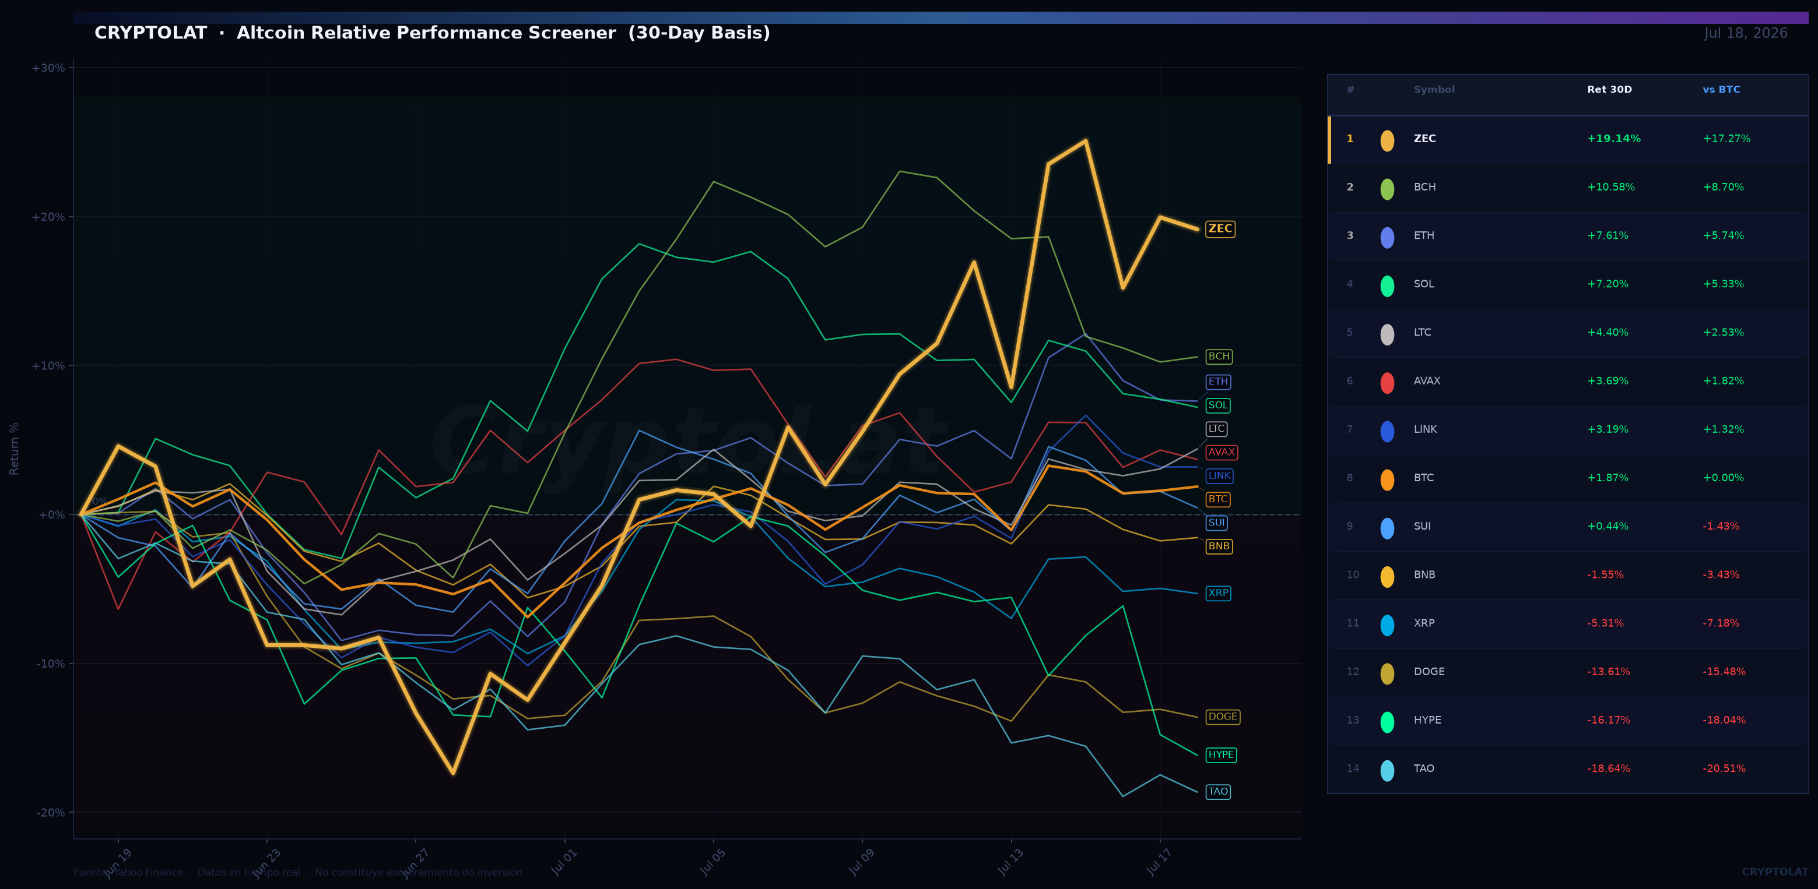The height and width of the screenshot is (889, 1818).
Task: Click the vs BTC column header
Action: coord(1721,90)
